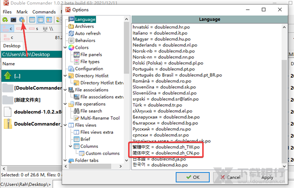Click the Colors rainbow wheel icon
The width and height of the screenshot is (294, 188).
point(71,47)
